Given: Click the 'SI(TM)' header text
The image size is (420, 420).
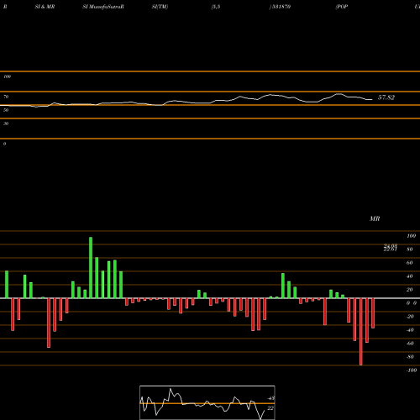Looking at the screenshot, I should coord(160,7).
